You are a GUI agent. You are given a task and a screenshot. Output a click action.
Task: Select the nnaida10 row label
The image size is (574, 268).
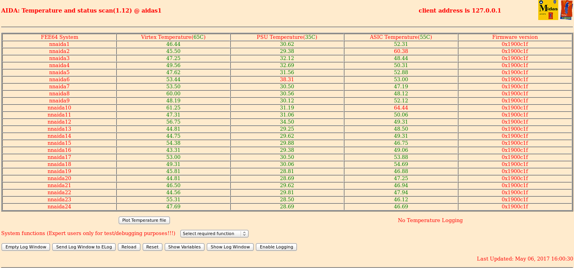(59, 108)
